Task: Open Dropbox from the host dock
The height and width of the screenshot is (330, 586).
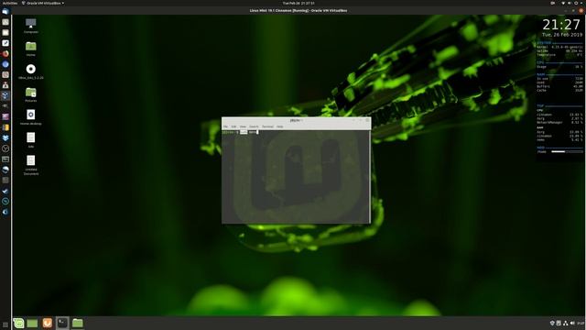Action: [x=5, y=138]
